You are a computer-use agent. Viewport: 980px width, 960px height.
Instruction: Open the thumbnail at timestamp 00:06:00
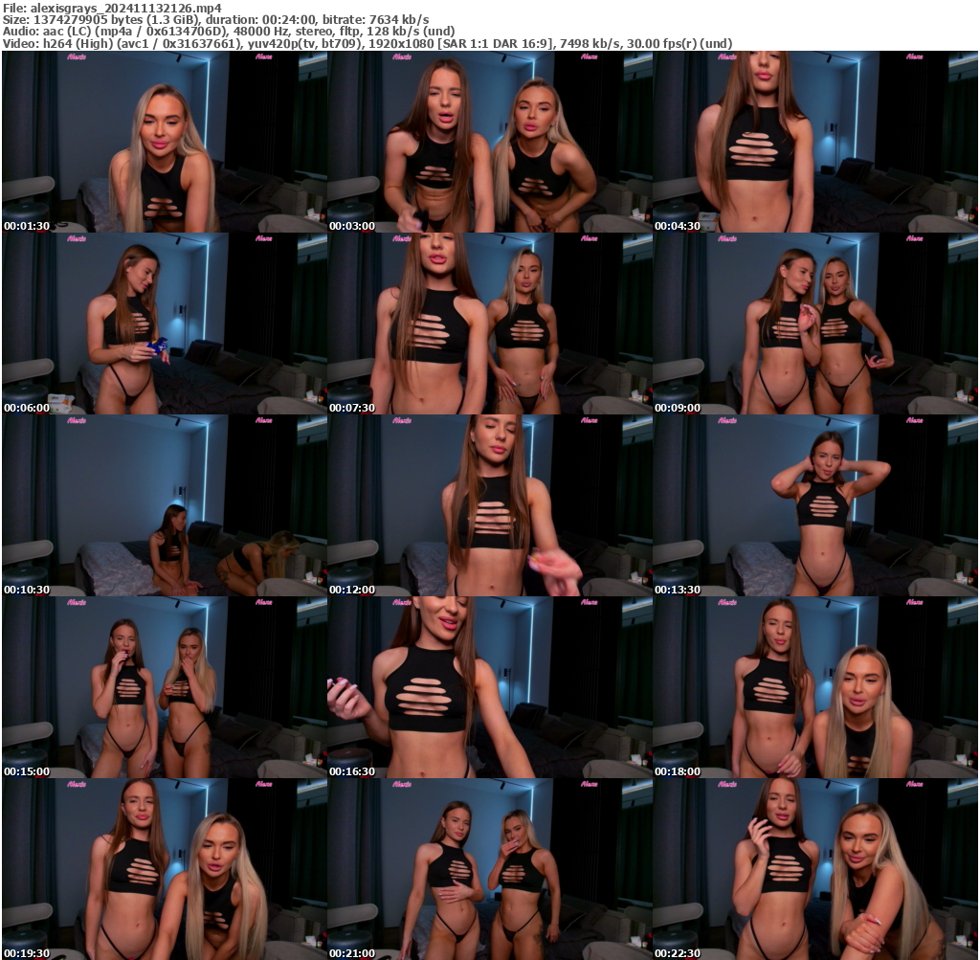[163, 321]
